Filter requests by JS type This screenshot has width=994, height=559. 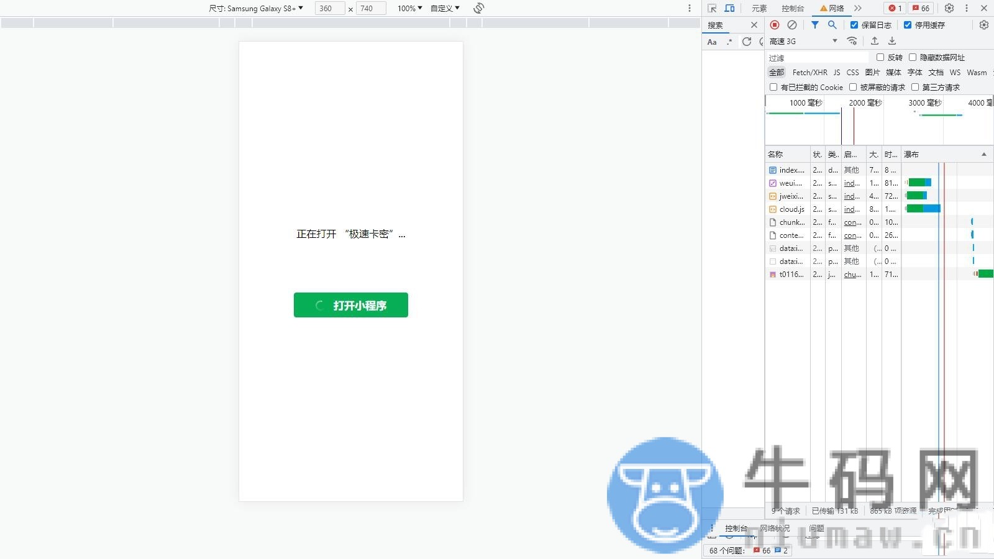(x=837, y=72)
